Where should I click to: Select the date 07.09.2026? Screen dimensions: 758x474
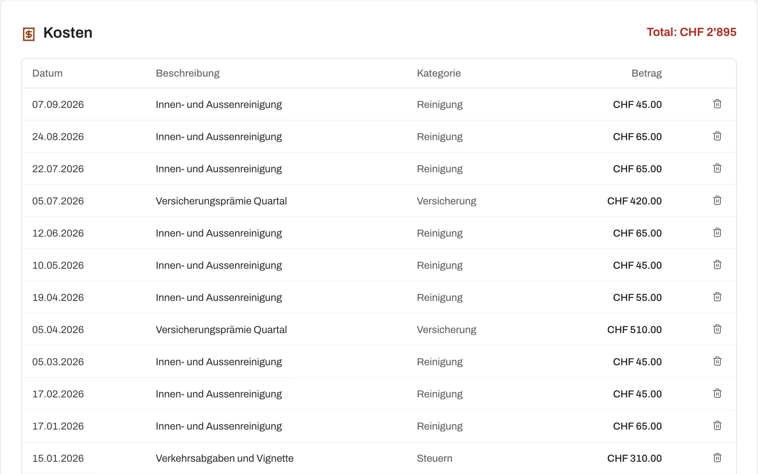(58, 105)
